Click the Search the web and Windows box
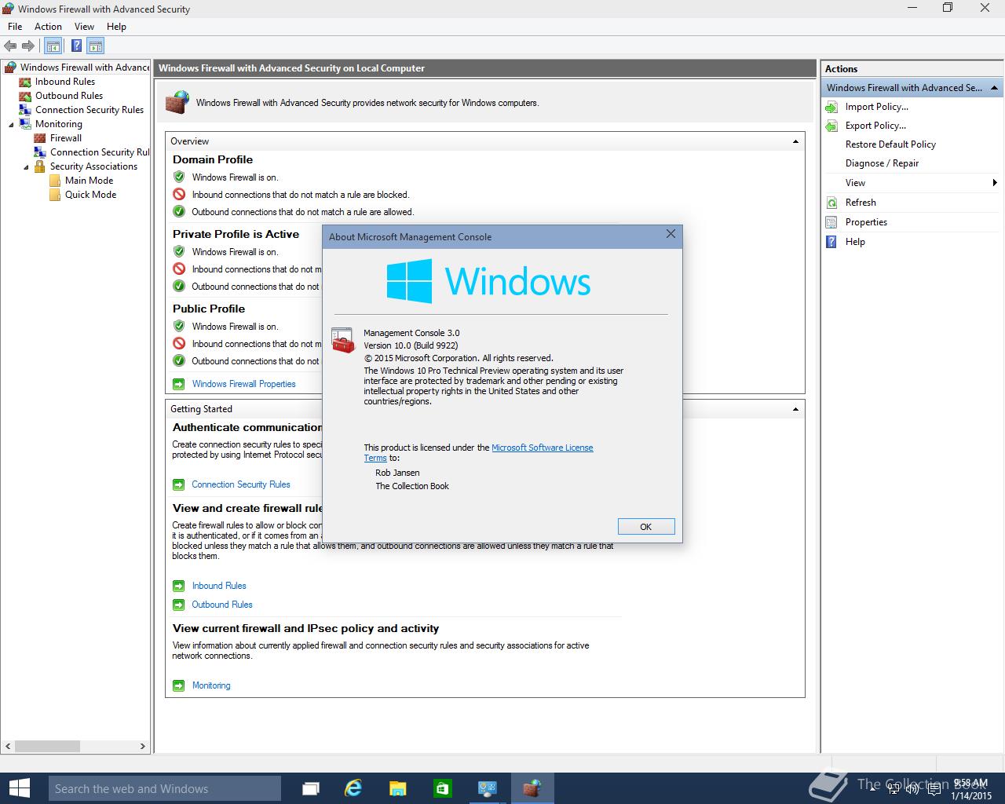This screenshot has width=1005, height=804. click(x=165, y=788)
